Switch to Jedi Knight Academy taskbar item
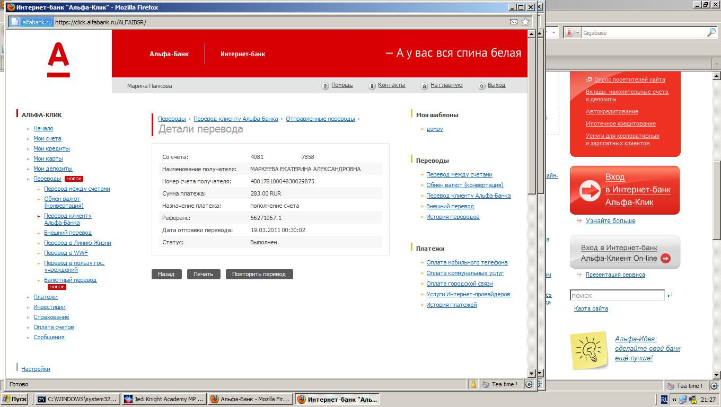721x407 pixels. click(x=163, y=399)
